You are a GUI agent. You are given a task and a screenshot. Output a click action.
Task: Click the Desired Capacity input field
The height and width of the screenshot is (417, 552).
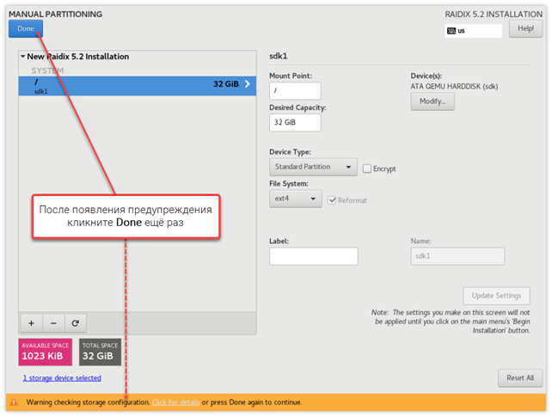point(294,122)
